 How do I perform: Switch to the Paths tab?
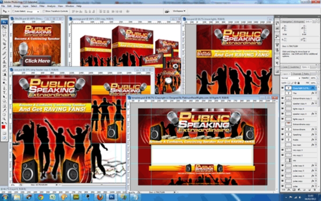(x=306, y=74)
